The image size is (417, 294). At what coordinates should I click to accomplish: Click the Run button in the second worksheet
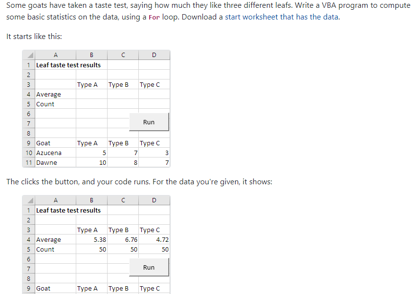pos(149,267)
